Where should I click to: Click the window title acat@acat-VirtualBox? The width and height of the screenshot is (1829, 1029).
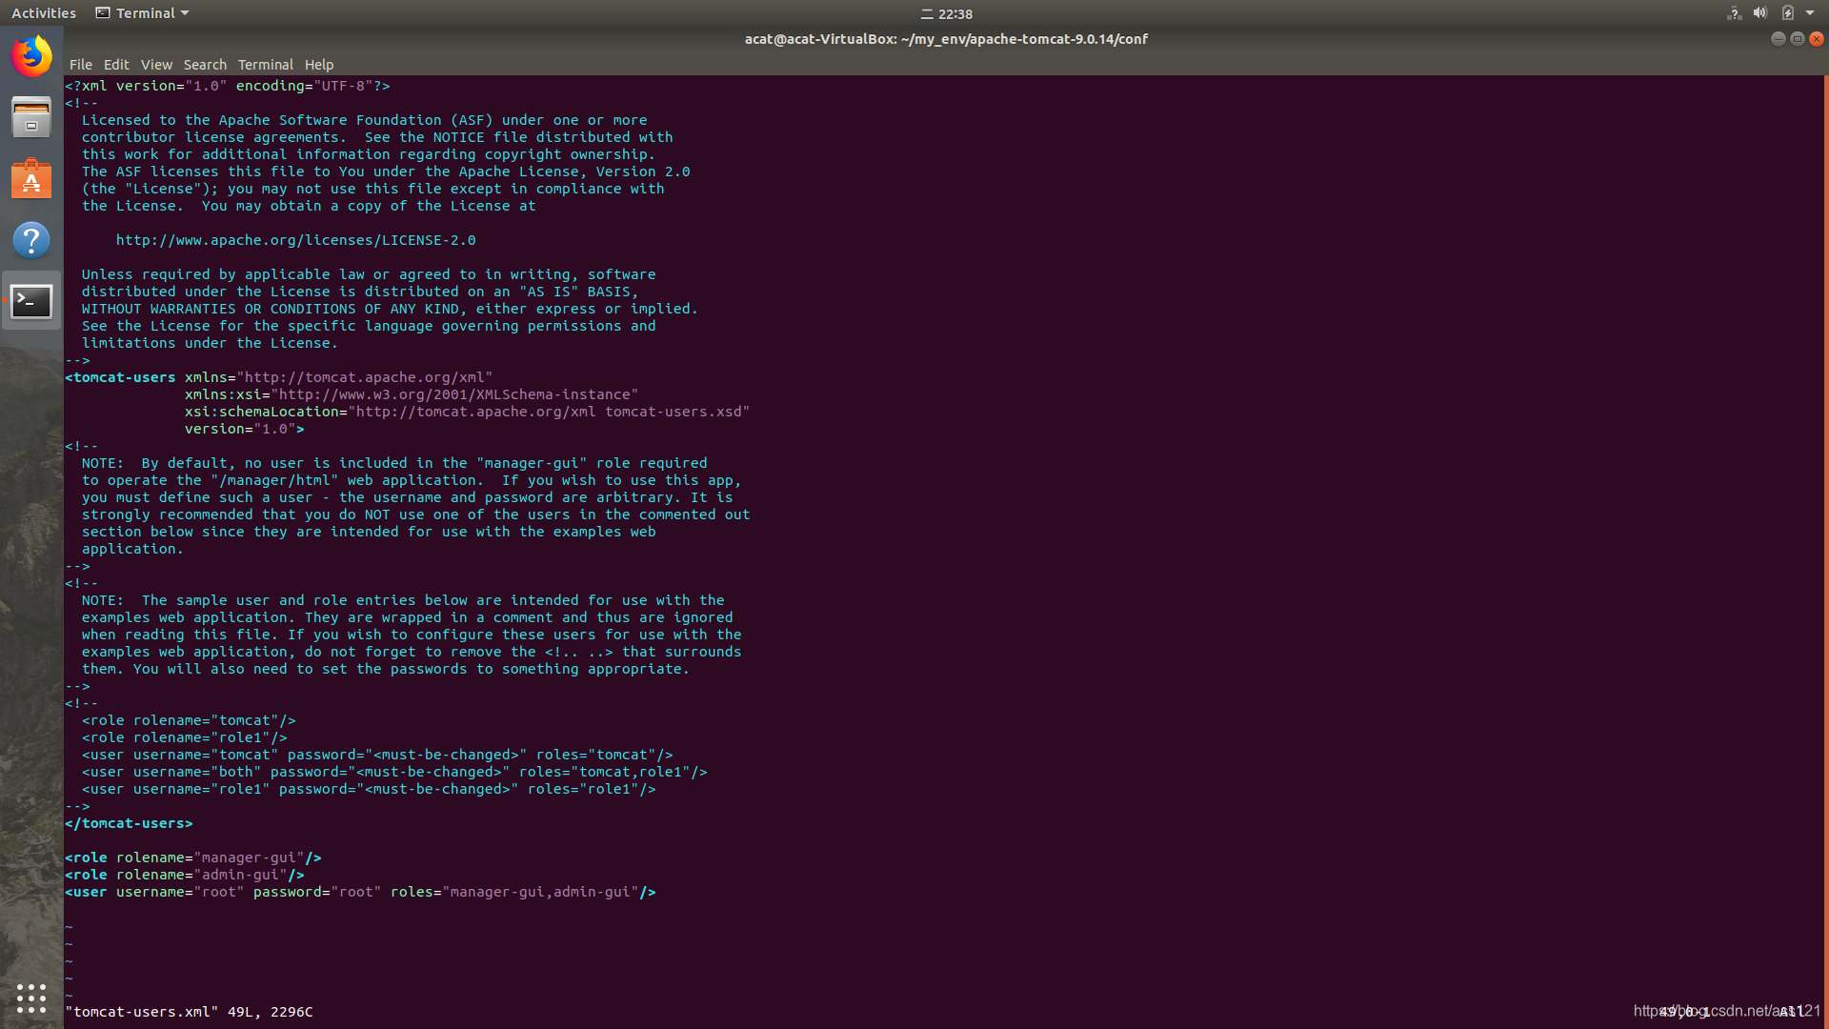click(x=946, y=39)
